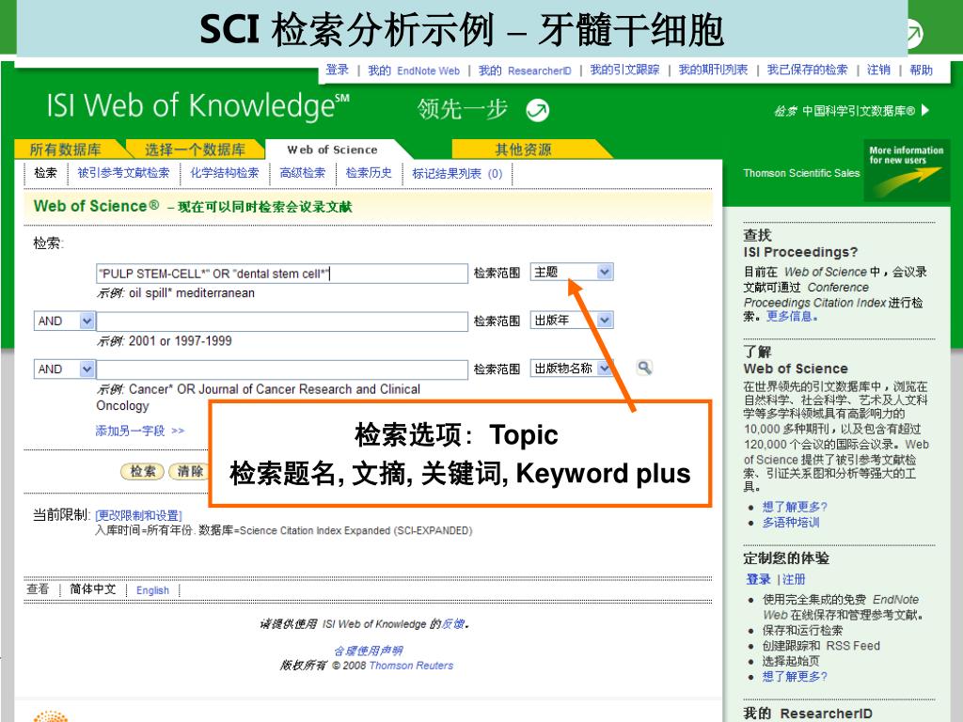Screen dimensions: 963x722
Task: Click 添加另一字段 >> link
Action: click(140, 431)
